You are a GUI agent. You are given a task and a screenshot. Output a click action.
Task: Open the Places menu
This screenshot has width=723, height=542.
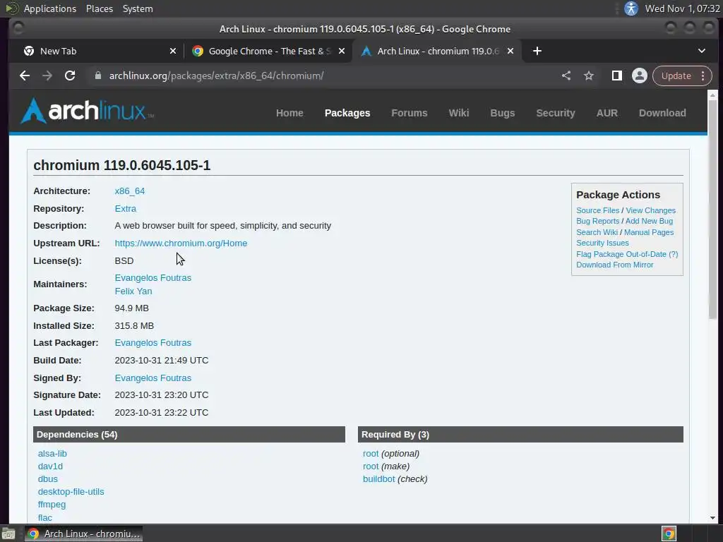100,8
